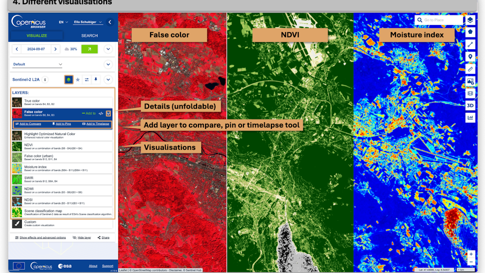The height and width of the screenshot is (273, 485).
Task: Select the pentagon area drawing tool
Action: coord(470,32)
